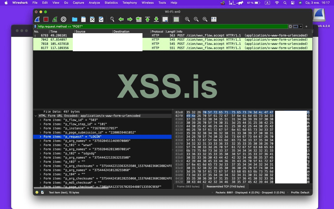This screenshot has width=334, height=209.
Task: Zoom in on the packet list text
Action: pyautogui.click(x=187, y=19)
